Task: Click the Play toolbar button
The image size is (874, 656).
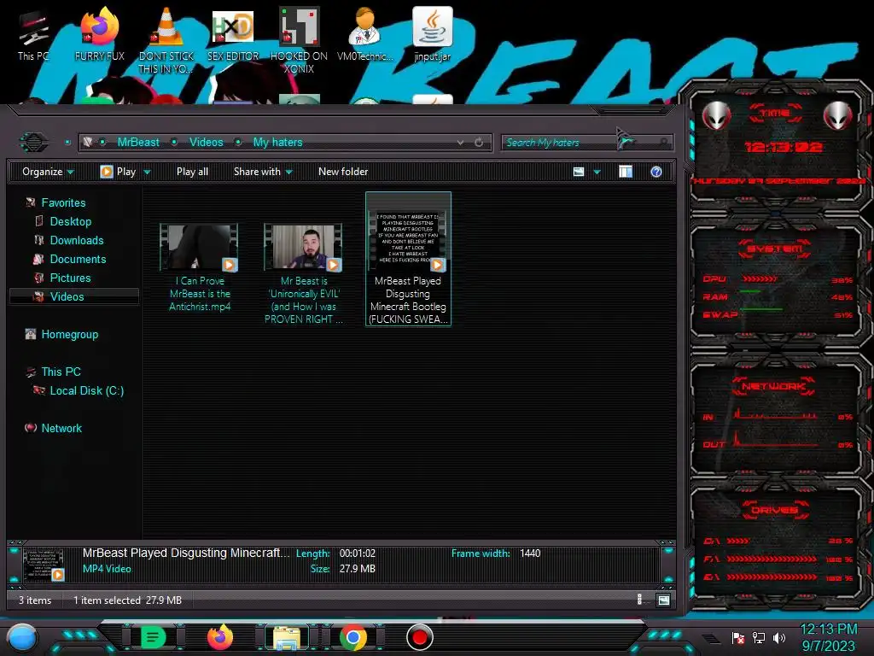Action: pyautogui.click(x=119, y=171)
